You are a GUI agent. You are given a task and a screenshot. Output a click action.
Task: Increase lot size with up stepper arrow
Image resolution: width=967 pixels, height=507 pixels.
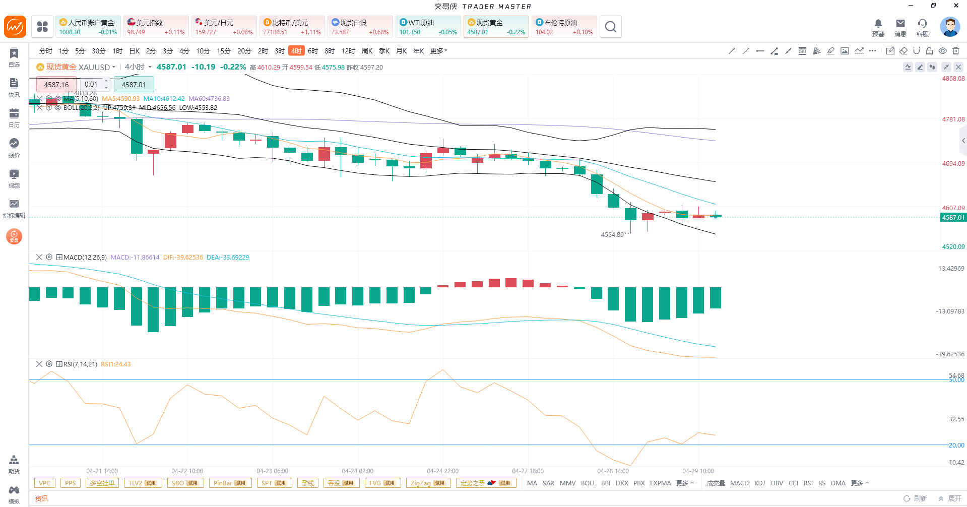(106, 81)
